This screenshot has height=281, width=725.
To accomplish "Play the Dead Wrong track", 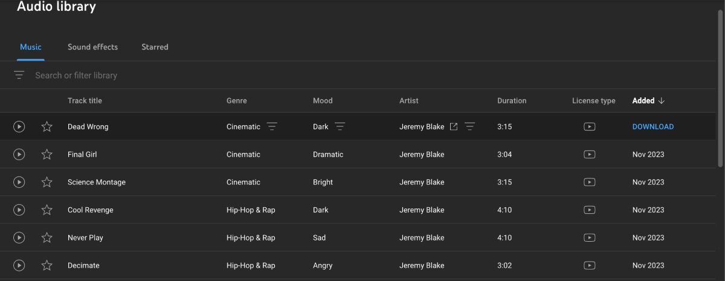I will click(19, 127).
